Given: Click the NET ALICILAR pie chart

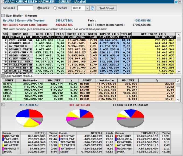Looking at the screenshot, I should (29, 118).
